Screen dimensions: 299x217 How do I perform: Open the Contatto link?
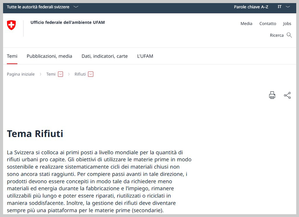[x=268, y=24]
